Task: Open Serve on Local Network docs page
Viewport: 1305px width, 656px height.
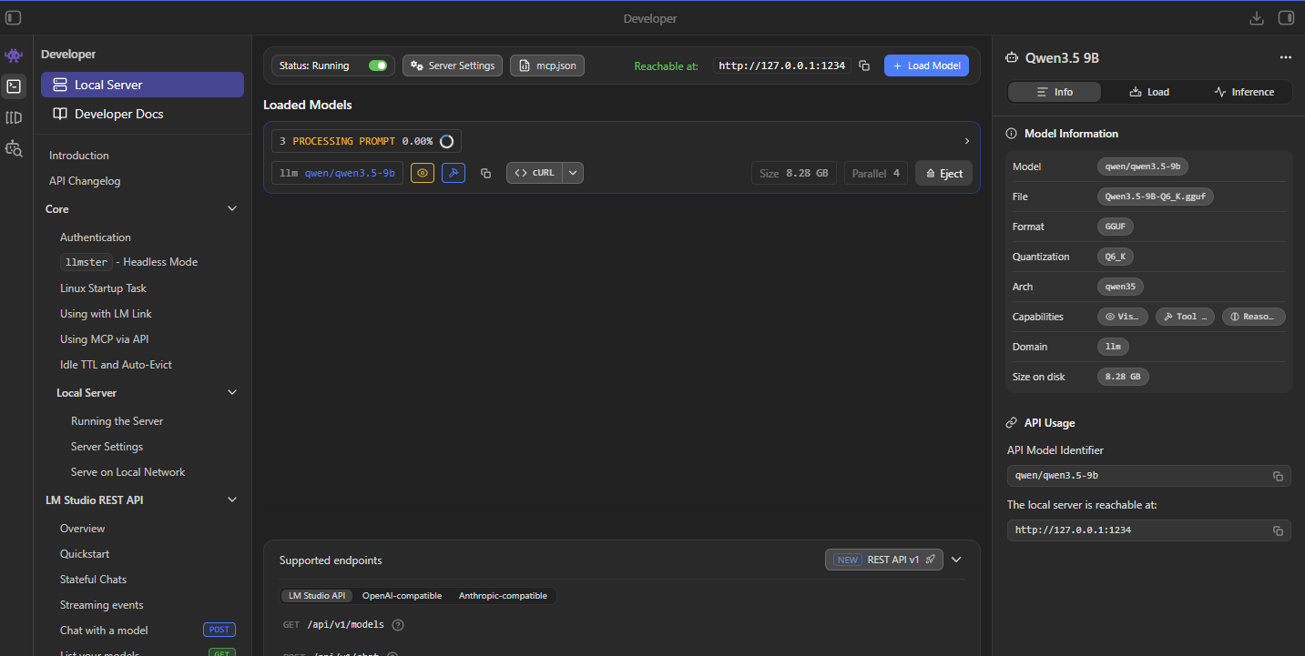Action: pos(127,472)
